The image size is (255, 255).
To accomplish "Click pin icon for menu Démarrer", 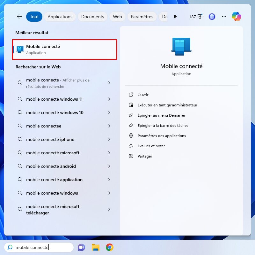I will (x=131, y=115).
